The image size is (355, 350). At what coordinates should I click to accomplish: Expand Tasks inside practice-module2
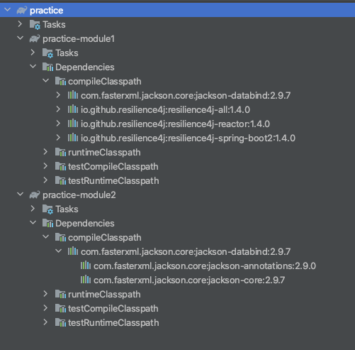tap(33, 209)
